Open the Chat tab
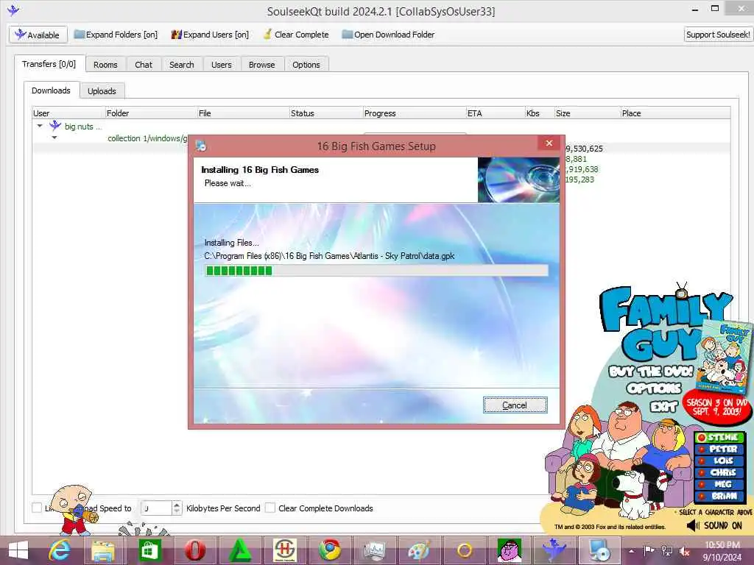Screen dimensions: 754x565 (x=144, y=65)
